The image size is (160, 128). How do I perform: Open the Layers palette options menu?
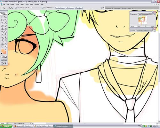(155, 31)
